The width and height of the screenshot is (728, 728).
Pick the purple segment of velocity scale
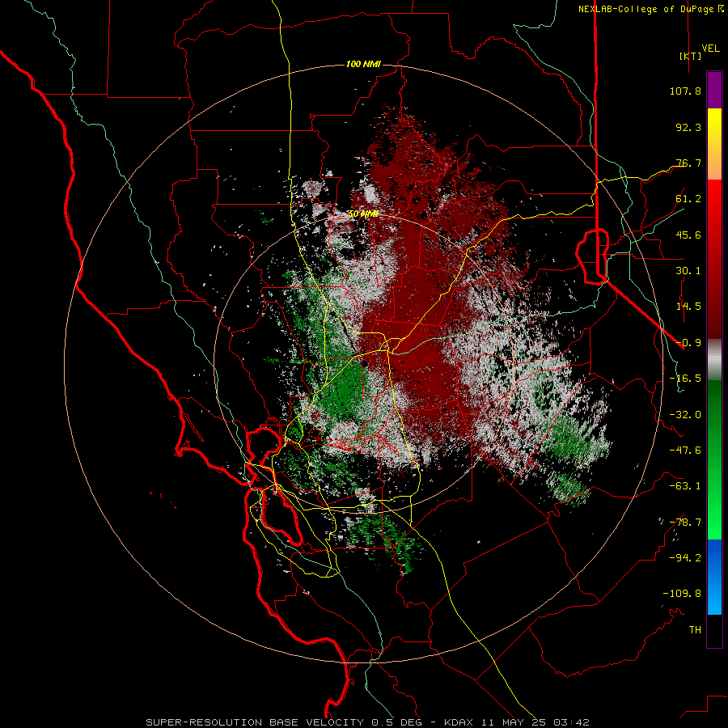(714, 90)
